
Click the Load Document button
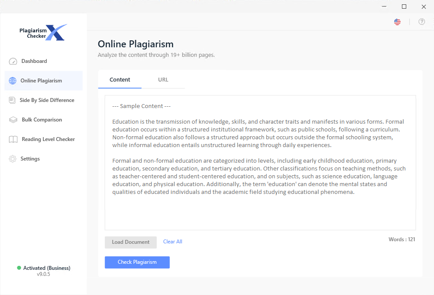tap(131, 242)
